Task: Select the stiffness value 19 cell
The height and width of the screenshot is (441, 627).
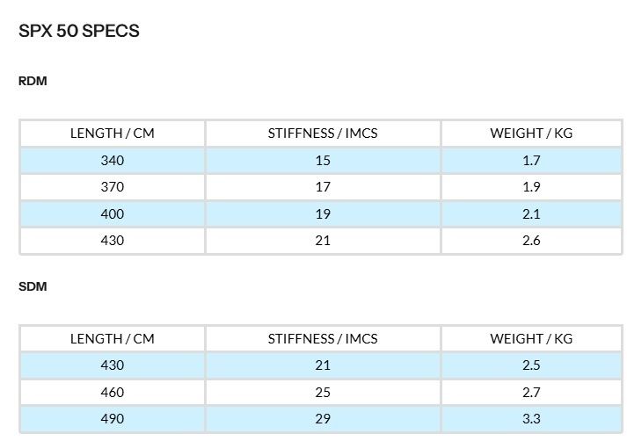Action: (x=323, y=214)
